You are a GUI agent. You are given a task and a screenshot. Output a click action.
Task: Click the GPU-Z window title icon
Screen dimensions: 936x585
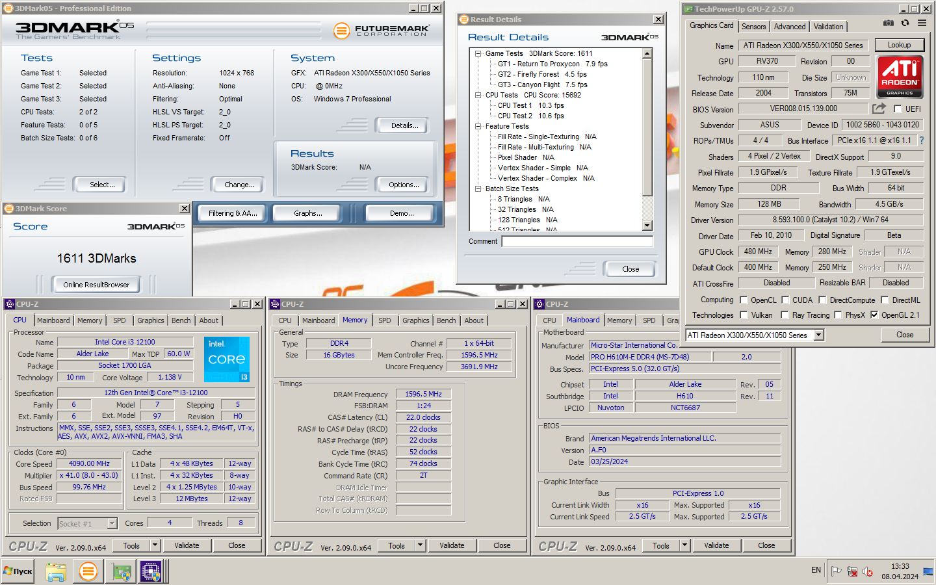coord(688,9)
